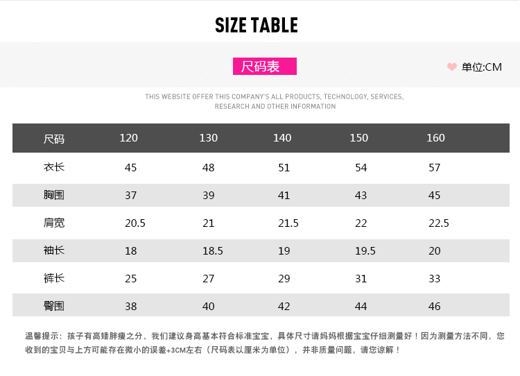Select the 160 size column header
Viewport: 520px width, 376px height.
click(435, 138)
